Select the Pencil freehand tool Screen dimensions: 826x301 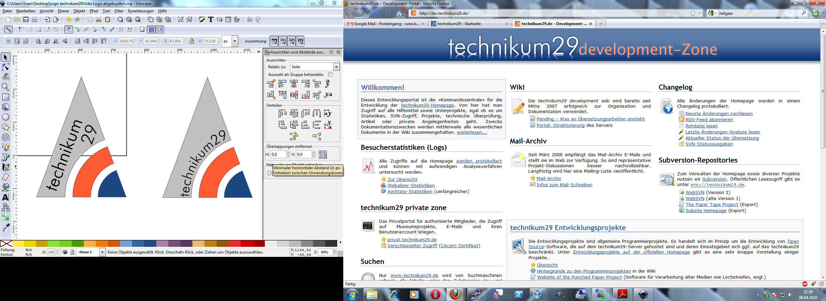[x=6, y=147]
